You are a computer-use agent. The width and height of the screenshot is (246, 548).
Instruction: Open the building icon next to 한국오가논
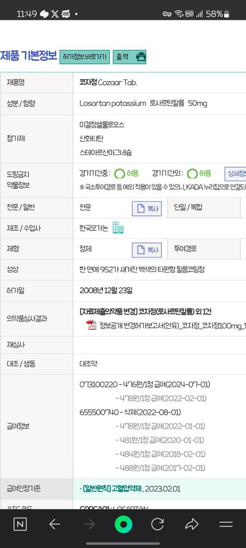[x=118, y=228]
